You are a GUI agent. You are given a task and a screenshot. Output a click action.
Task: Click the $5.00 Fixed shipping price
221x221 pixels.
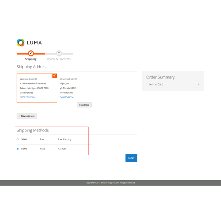pos(24,149)
